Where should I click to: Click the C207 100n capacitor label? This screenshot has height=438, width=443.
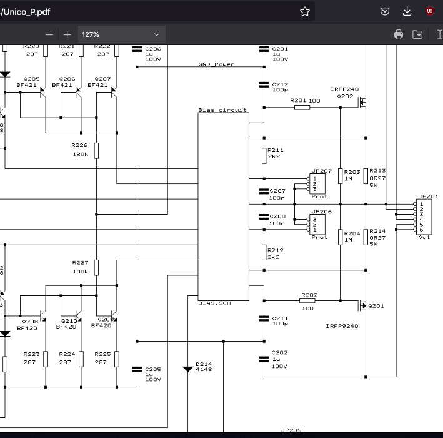click(x=277, y=194)
